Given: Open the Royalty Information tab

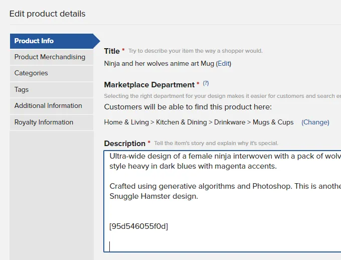Looking at the screenshot, I should coord(44,122).
